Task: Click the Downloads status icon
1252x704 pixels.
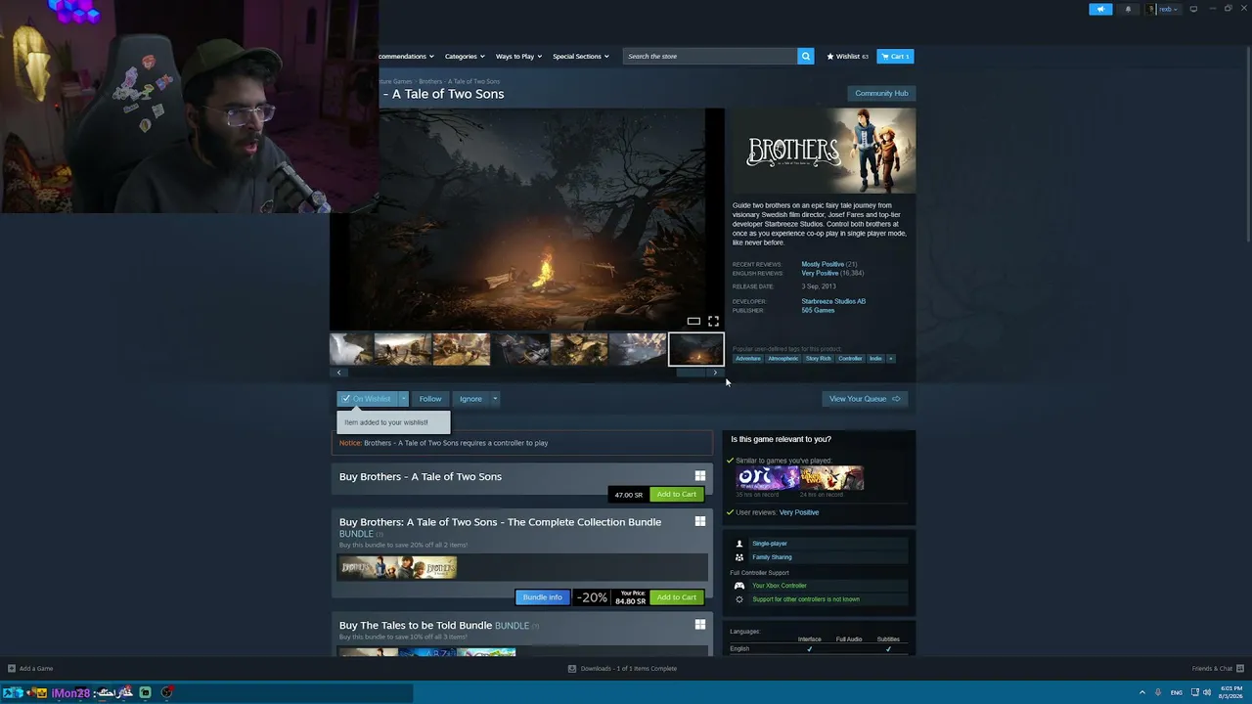Action: pyautogui.click(x=572, y=669)
